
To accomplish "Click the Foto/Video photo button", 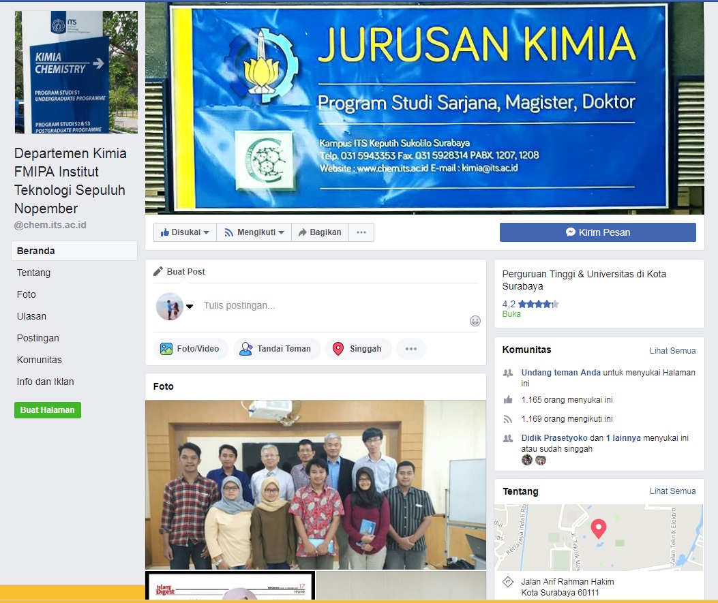I will pos(190,349).
